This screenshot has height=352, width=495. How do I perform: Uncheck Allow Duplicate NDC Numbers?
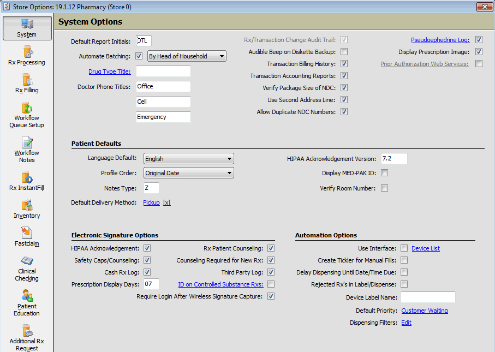344,112
